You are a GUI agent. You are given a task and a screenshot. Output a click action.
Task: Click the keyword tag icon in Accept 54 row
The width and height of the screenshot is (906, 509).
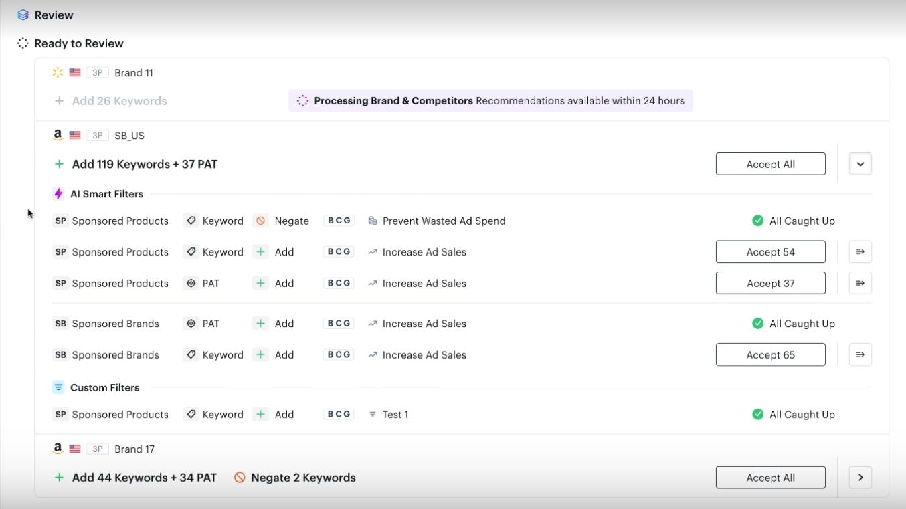191,252
